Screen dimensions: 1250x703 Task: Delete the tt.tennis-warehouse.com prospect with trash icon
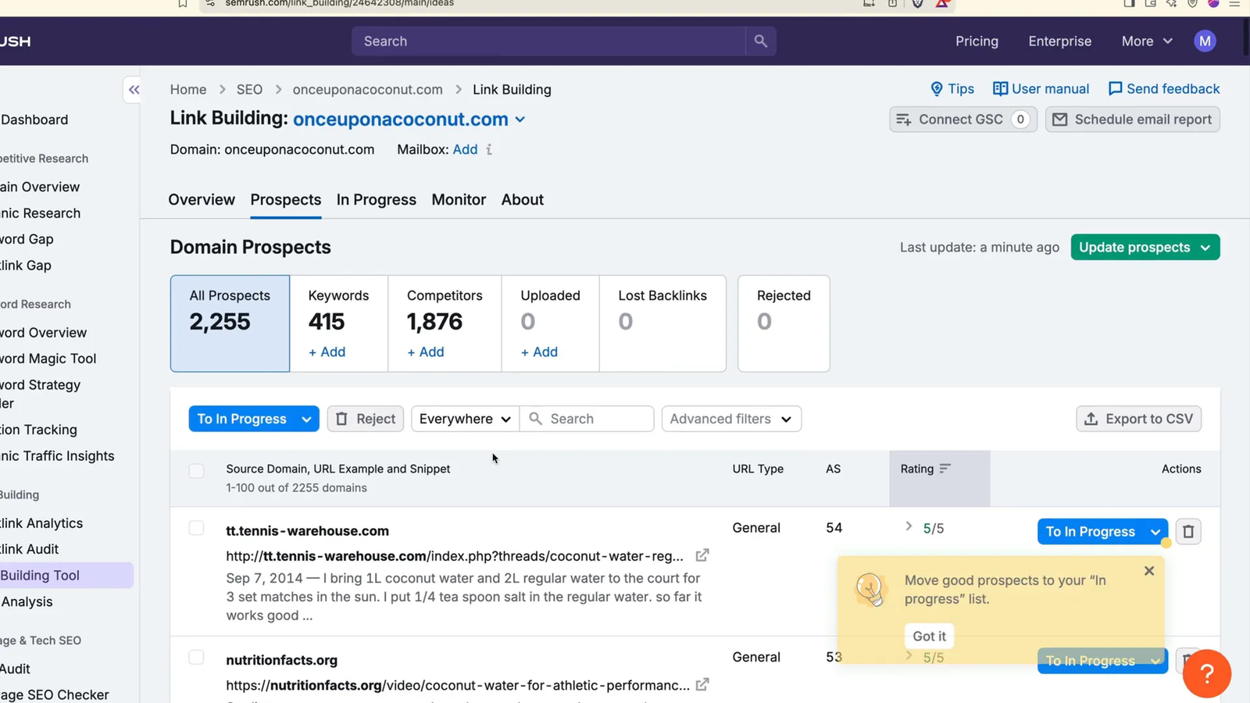point(1188,531)
